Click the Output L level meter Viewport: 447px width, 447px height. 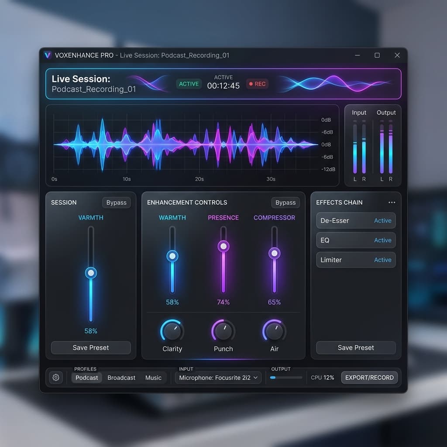click(382, 147)
